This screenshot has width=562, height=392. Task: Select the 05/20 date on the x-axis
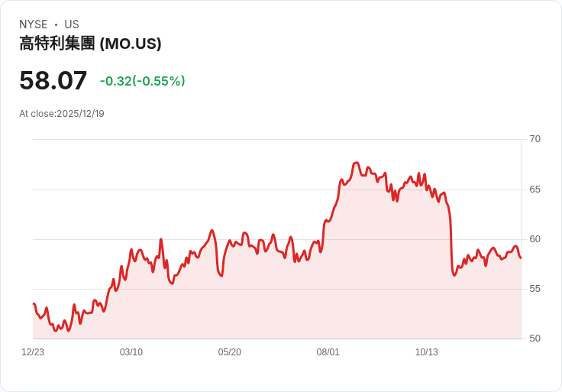230,352
